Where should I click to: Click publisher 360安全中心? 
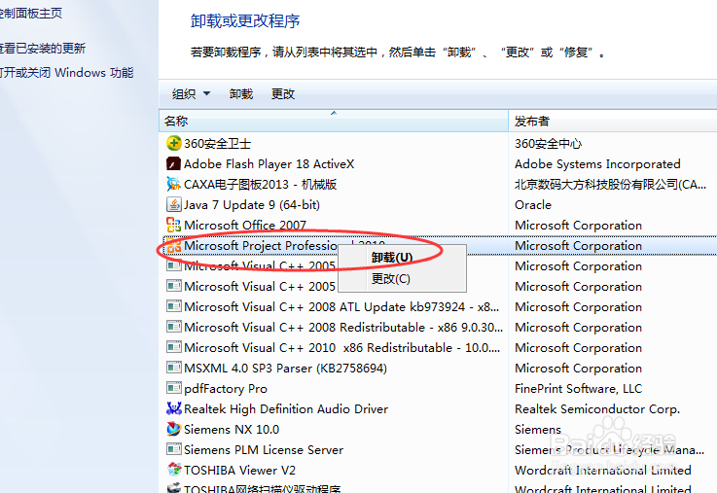tap(548, 144)
